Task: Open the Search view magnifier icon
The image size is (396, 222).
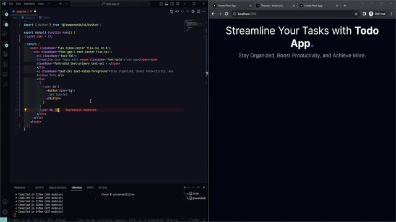Action: 5,85
